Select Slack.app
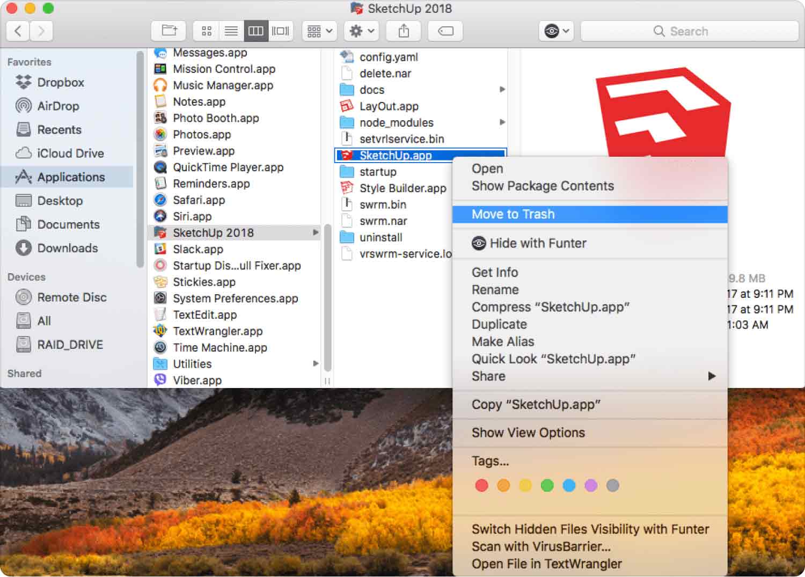Image resolution: width=805 pixels, height=577 pixels. click(x=198, y=249)
